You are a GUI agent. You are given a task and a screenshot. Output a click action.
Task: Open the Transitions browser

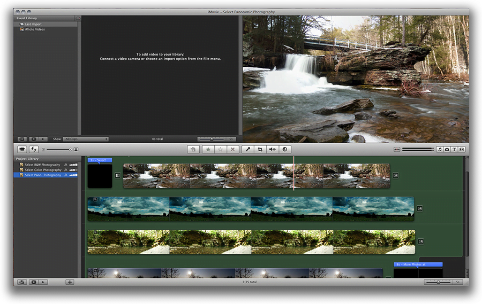tap(462, 150)
